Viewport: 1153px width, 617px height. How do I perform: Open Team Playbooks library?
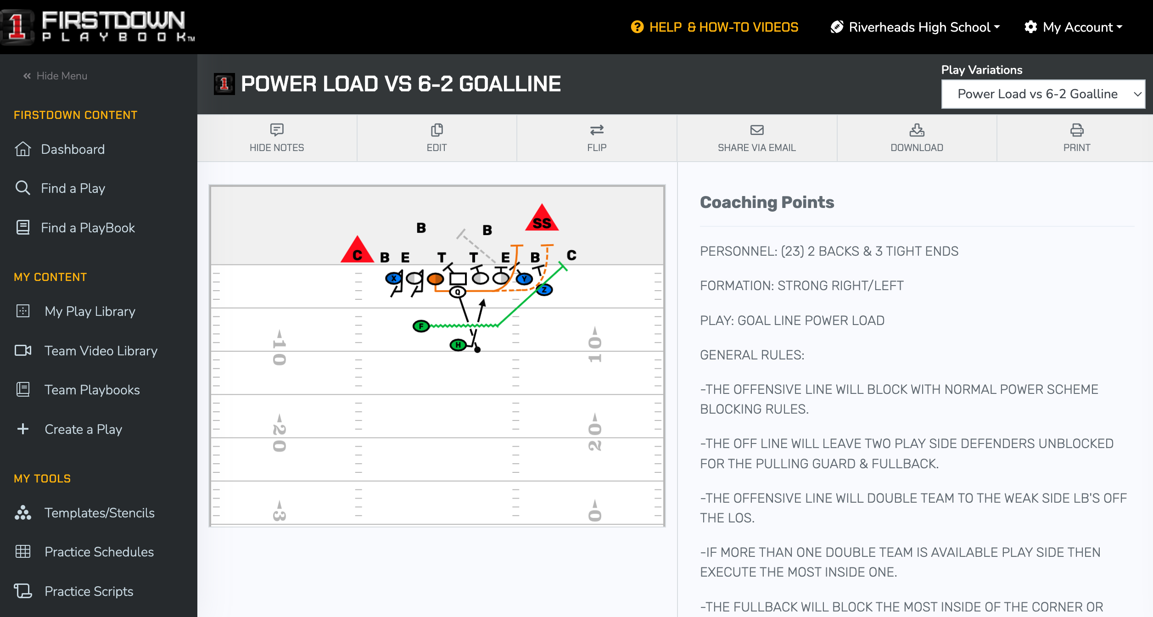[x=91, y=390]
